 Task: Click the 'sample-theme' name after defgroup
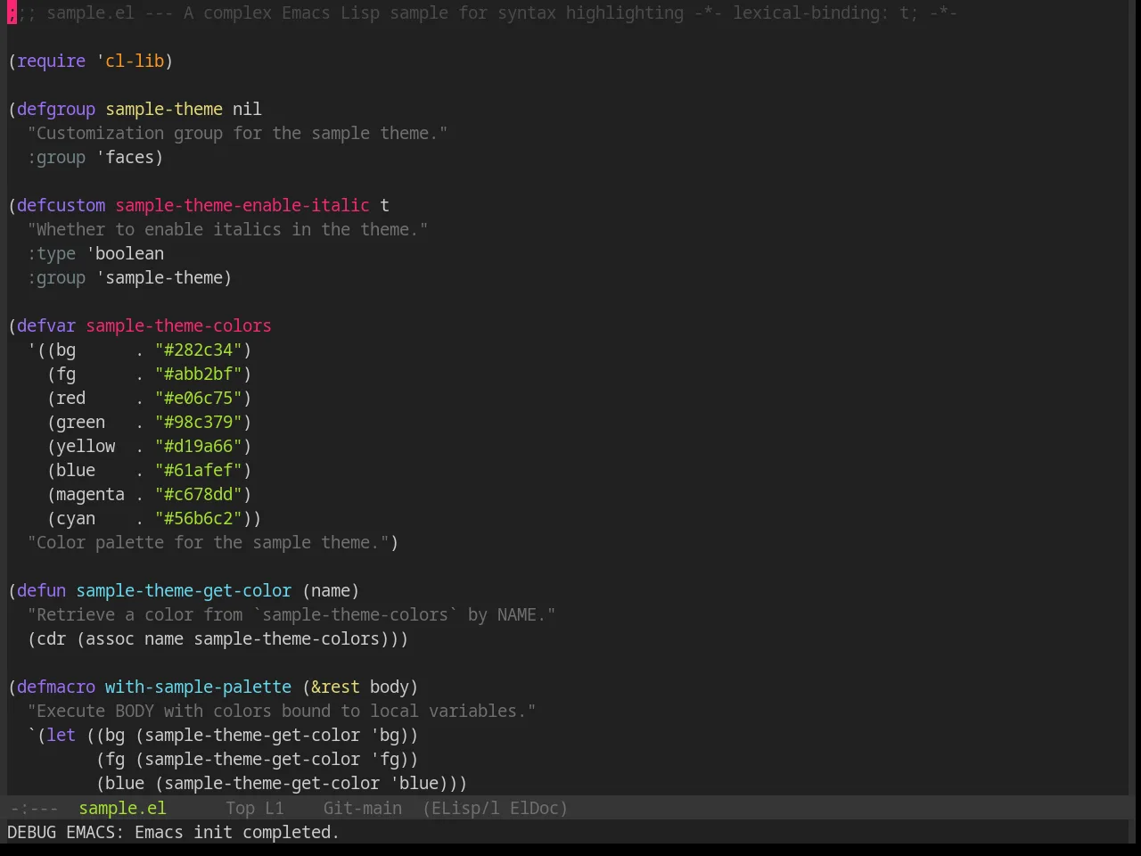(x=164, y=109)
